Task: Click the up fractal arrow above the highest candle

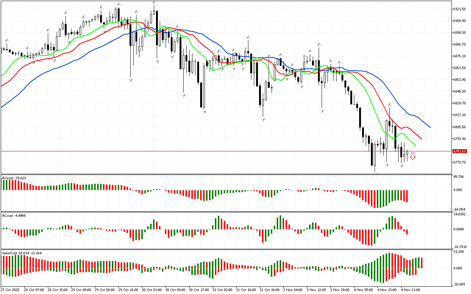Action: pyautogui.click(x=154, y=3)
